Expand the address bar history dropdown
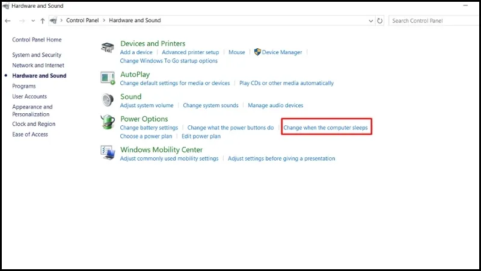481x271 pixels. click(x=370, y=20)
